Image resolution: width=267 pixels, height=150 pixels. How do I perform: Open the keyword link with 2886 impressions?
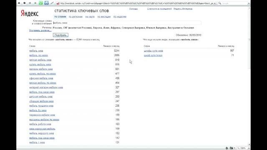coord(38,55)
